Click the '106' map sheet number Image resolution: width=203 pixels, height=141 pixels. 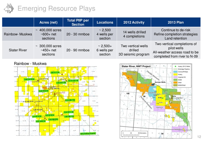(x=128, y=93)
